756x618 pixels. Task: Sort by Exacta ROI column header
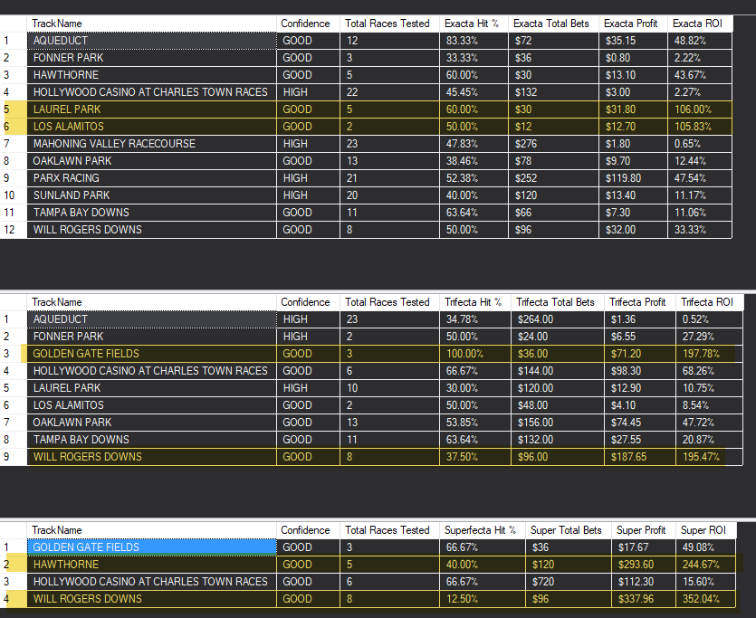pos(700,24)
